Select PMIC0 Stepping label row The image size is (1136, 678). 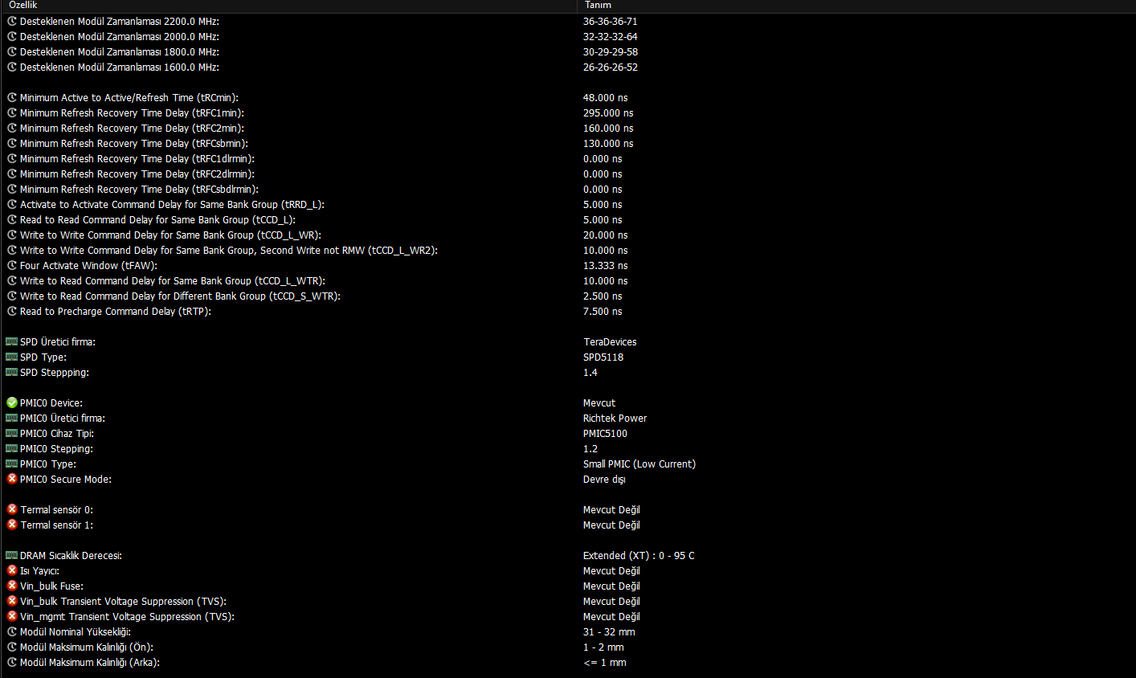pos(57,449)
